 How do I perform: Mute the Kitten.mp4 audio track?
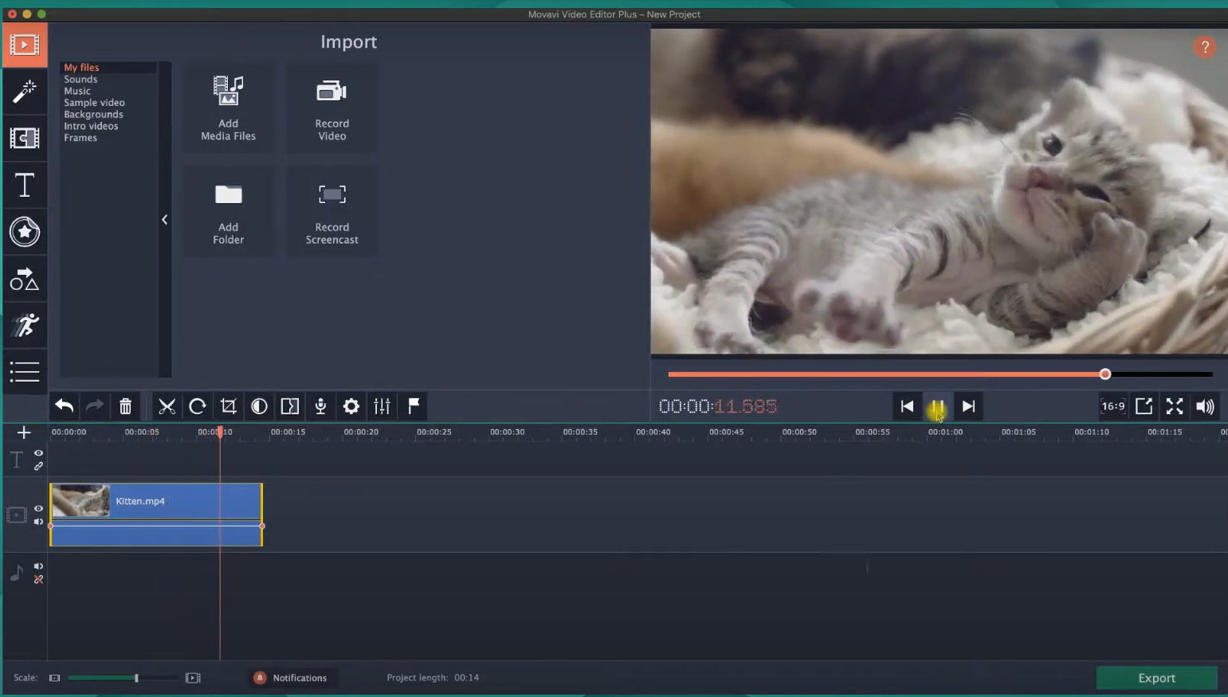tap(38, 522)
